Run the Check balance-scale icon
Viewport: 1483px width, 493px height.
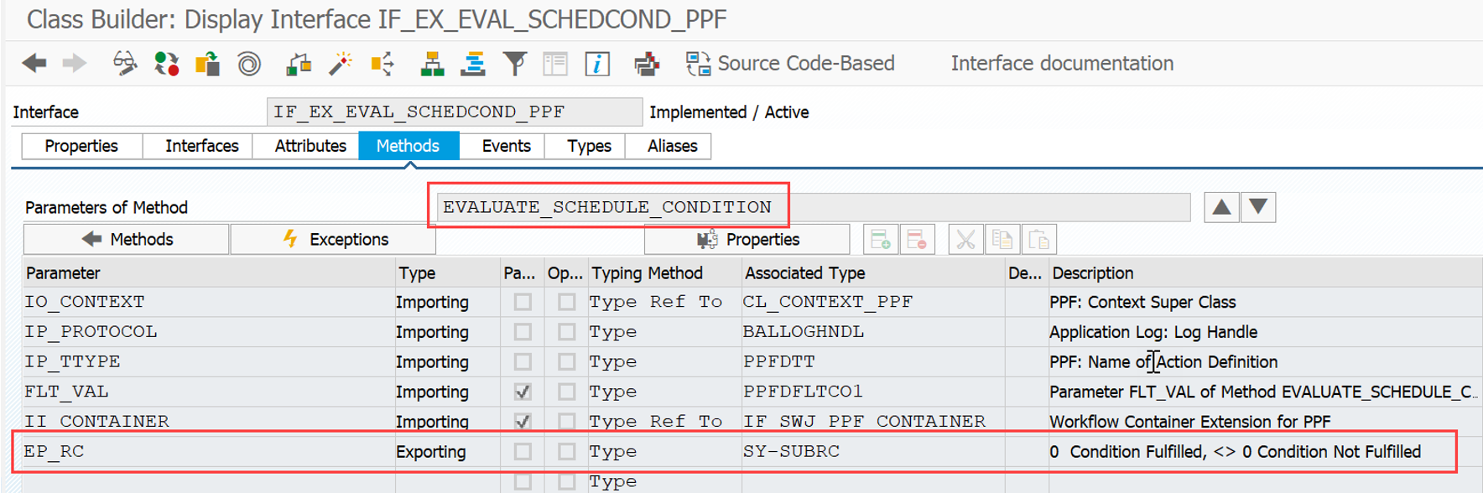299,64
